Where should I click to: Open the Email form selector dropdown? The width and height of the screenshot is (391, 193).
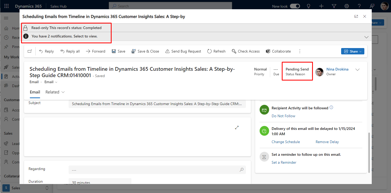[51, 82]
